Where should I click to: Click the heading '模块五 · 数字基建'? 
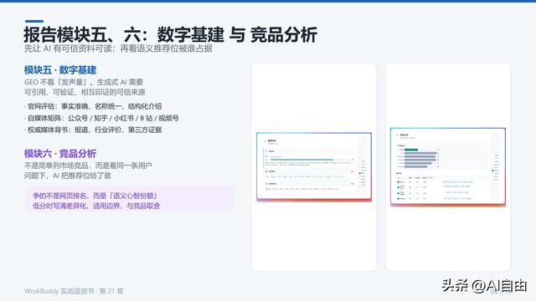point(60,70)
